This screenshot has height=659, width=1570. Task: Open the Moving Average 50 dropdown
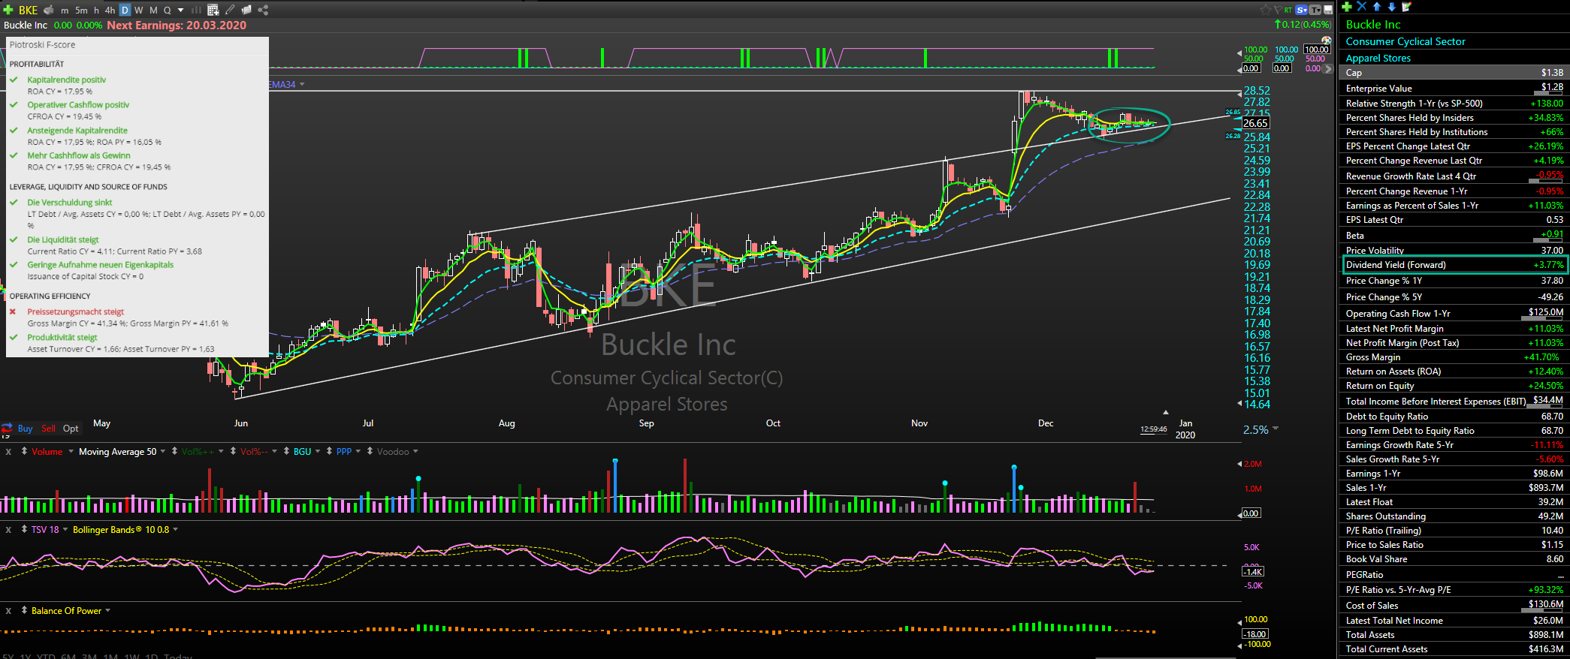point(163,451)
